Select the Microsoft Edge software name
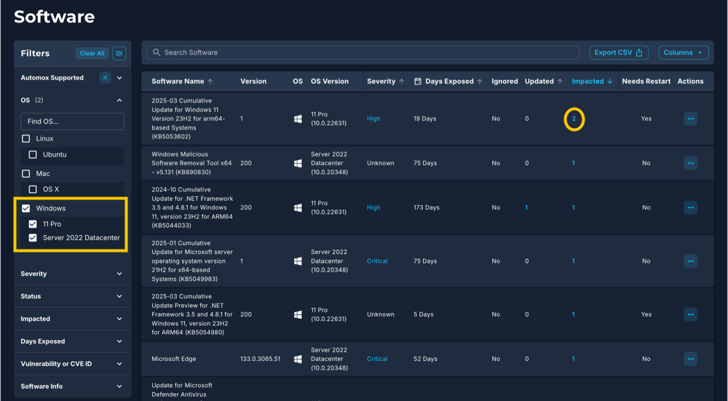728x401 pixels. [x=174, y=359]
